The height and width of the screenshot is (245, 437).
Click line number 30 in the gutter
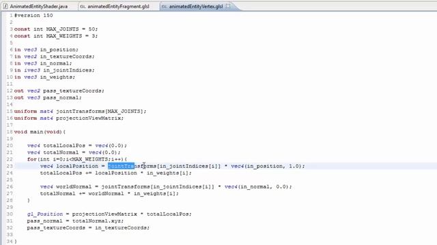10,214
